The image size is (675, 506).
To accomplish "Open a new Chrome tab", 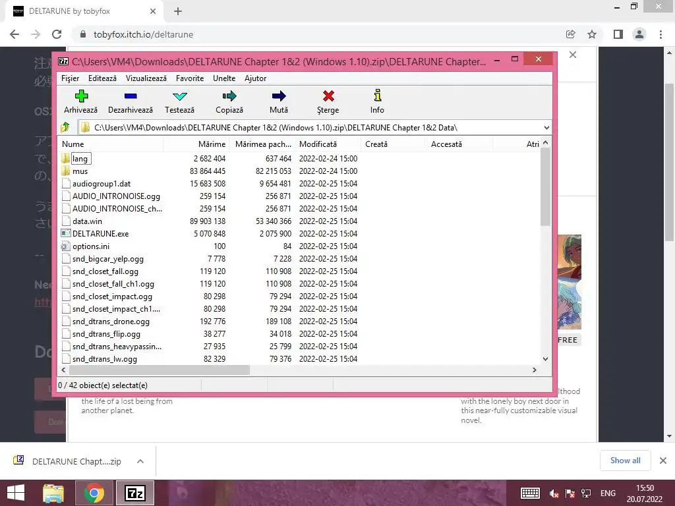I will (x=178, y=12).
